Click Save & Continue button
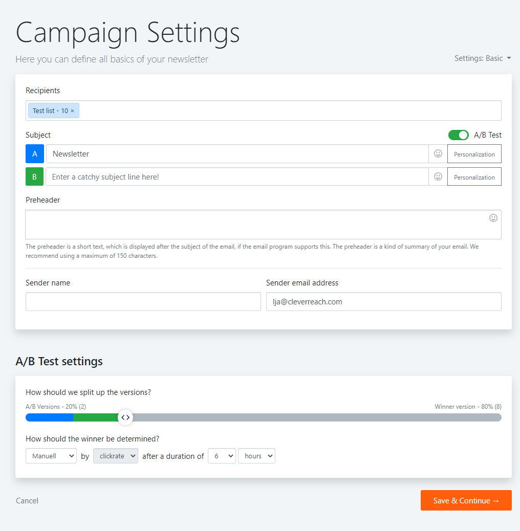Viewport: 520px width, 531px height. coord(466,500)
